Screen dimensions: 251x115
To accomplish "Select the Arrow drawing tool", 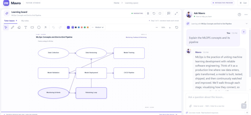I will coord(45,27).
